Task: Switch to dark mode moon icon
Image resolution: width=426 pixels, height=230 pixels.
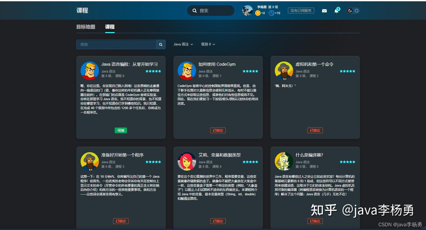Action: [x=350, y=11]
